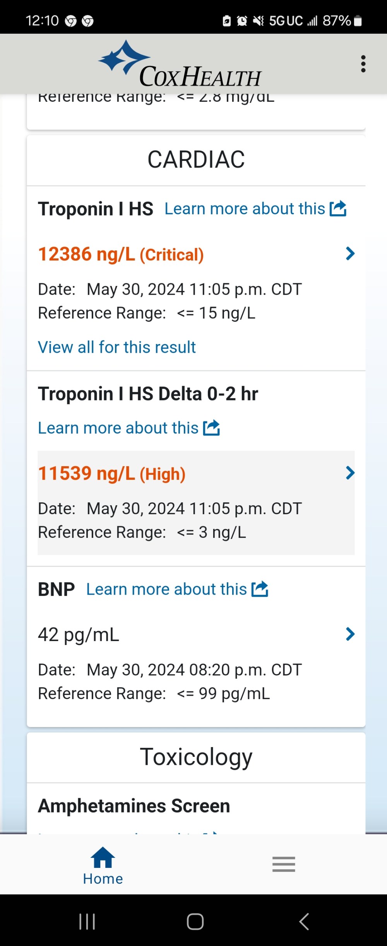Tap Android back navigation arrow
Screen dimensions: 387x946
[304, 921]
